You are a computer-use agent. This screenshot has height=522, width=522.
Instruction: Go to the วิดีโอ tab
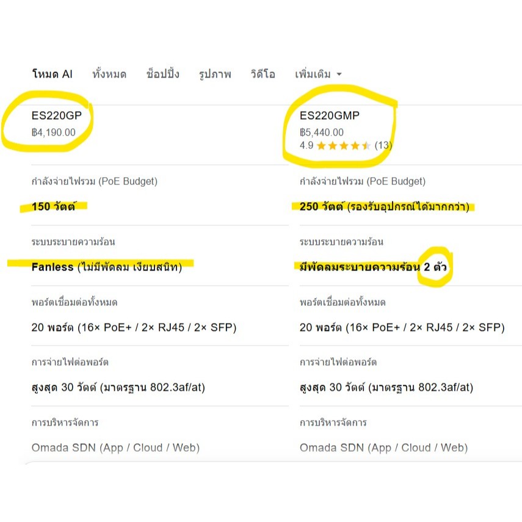coord(263,74)
